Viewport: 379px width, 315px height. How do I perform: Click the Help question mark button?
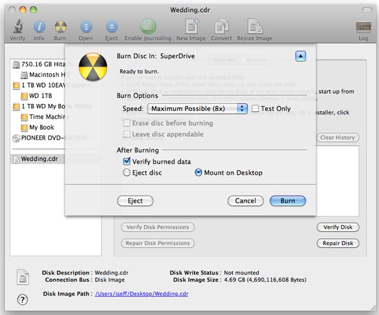click(23, 300)
